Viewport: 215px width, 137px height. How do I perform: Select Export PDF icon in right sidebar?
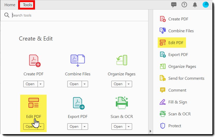(163, 54)
